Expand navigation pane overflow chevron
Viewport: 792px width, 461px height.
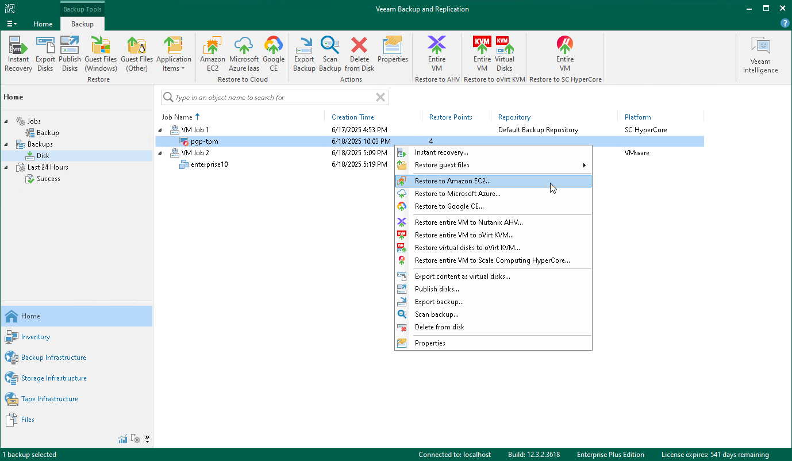coord(147,439)
